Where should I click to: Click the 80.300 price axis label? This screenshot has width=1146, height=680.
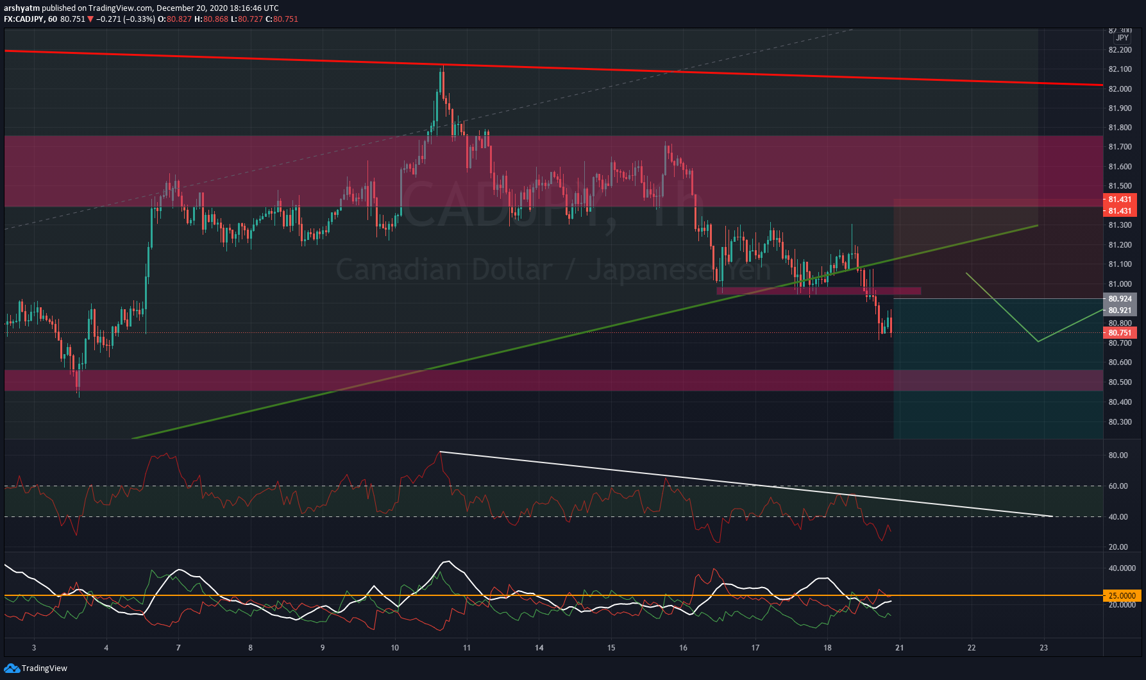pyautogui.click(x=1120, y=422)
